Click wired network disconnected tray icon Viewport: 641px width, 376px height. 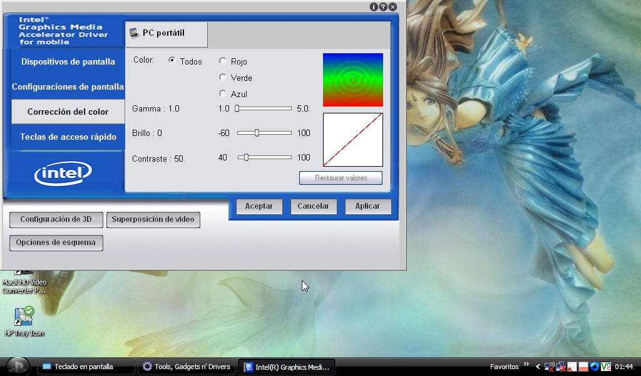click(x=561, y=367)
